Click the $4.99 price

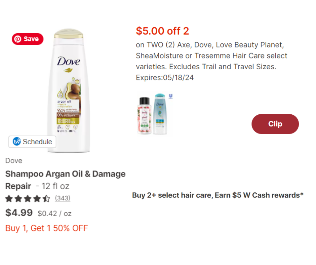pyautogui.click(x=19, y=213)
